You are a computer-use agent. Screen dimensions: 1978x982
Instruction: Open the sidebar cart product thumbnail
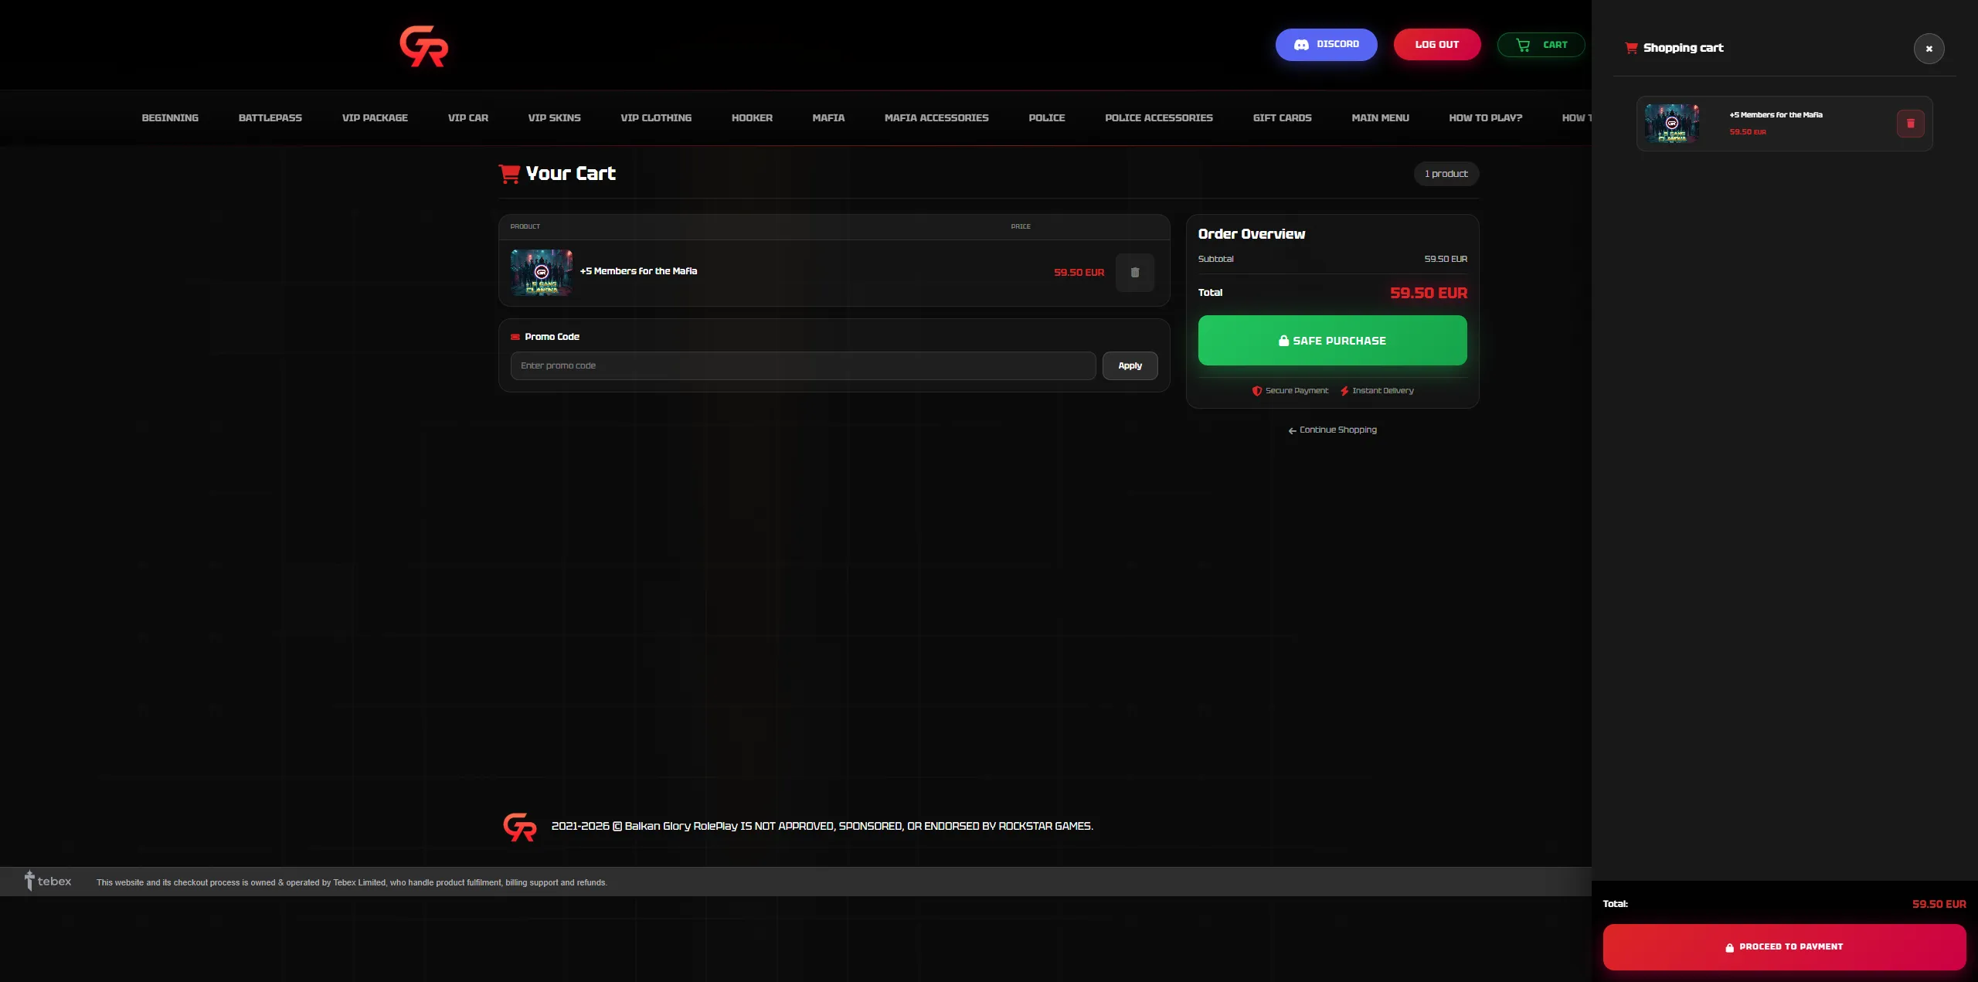pos(1671,124)
